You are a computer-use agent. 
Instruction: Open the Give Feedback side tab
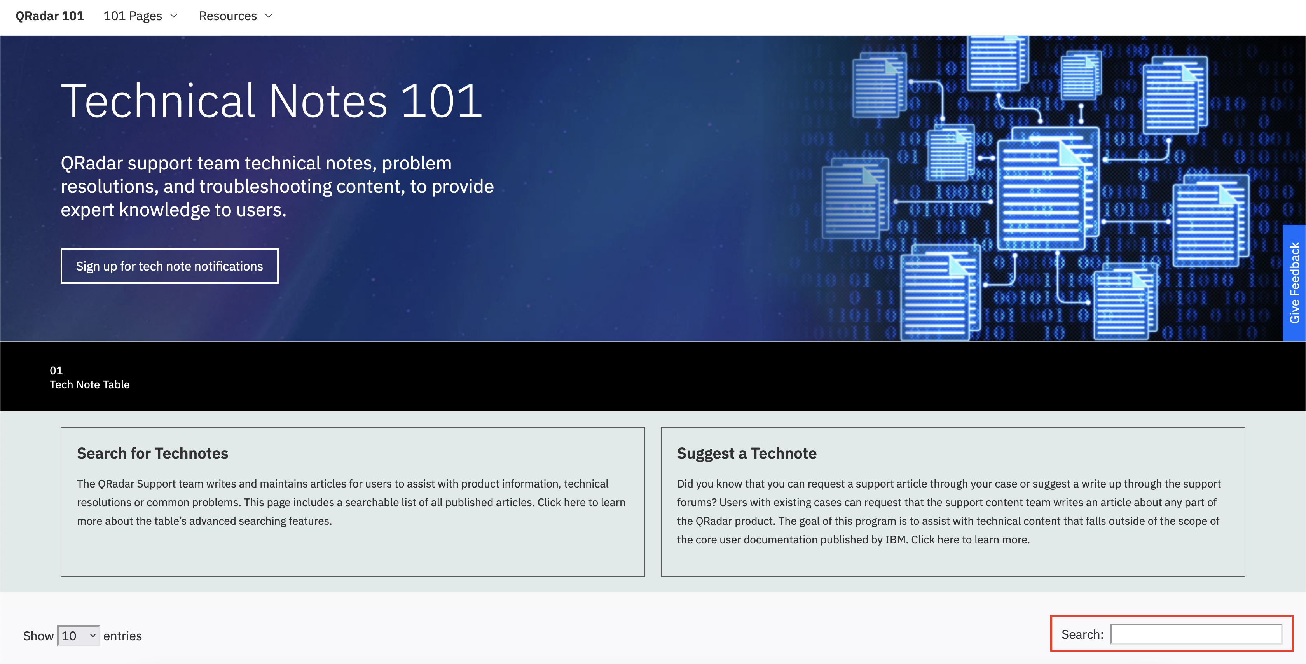(x=1294, y=283)
